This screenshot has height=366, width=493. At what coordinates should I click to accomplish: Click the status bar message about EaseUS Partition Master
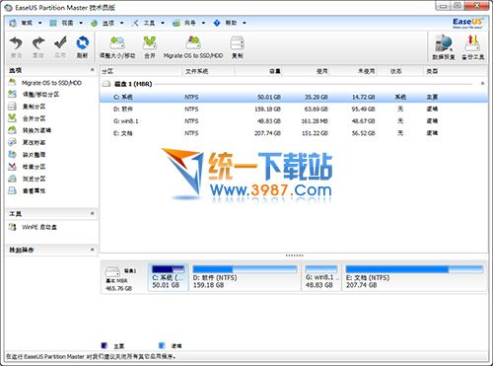[91, 356]
